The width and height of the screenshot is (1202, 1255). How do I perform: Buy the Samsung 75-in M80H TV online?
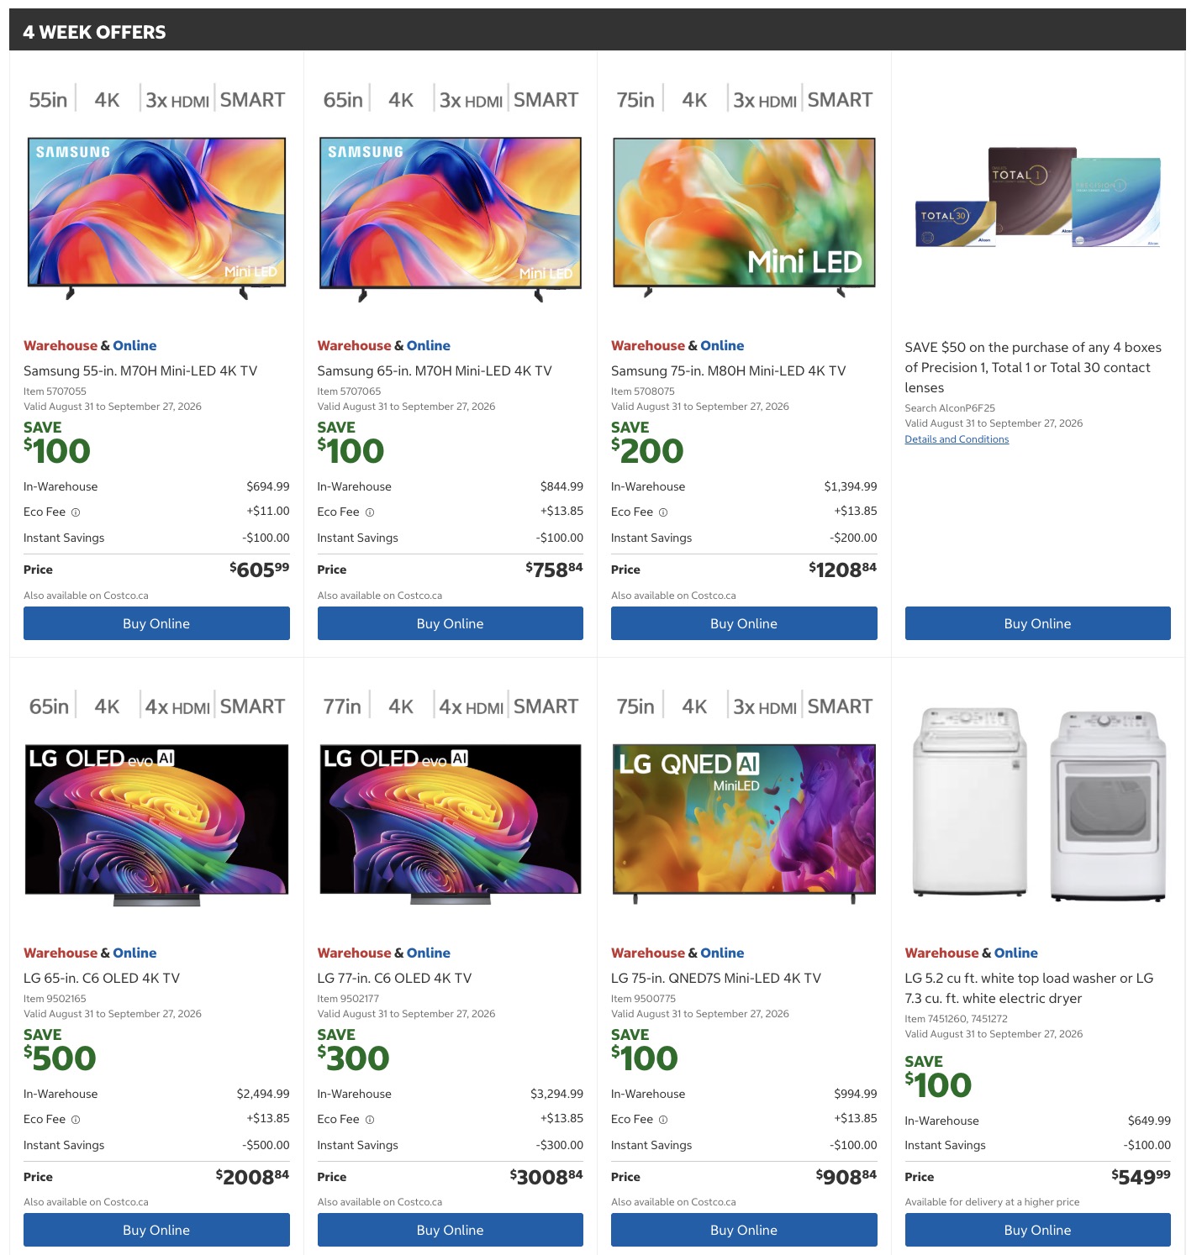click(744, 623)
